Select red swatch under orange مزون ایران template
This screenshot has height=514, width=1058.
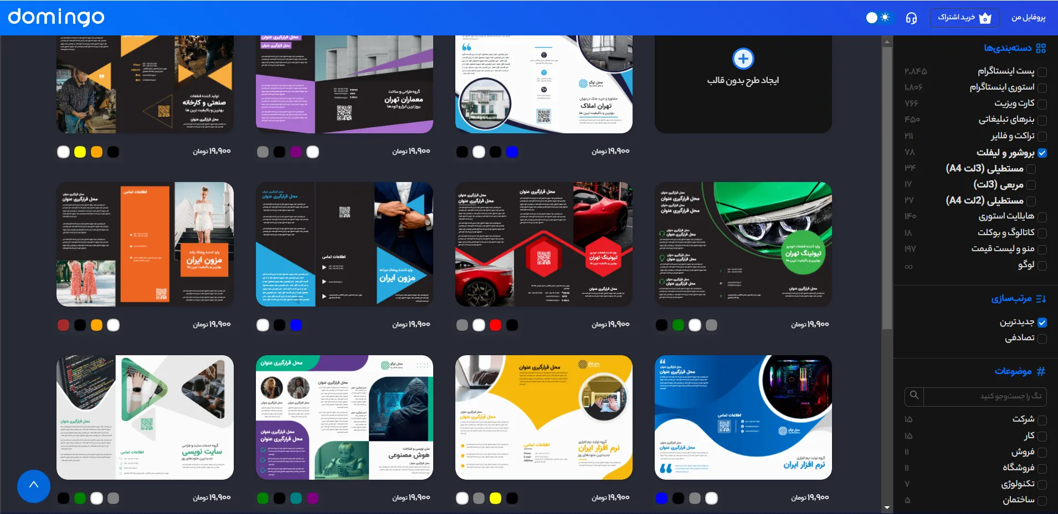click(64, 325)
